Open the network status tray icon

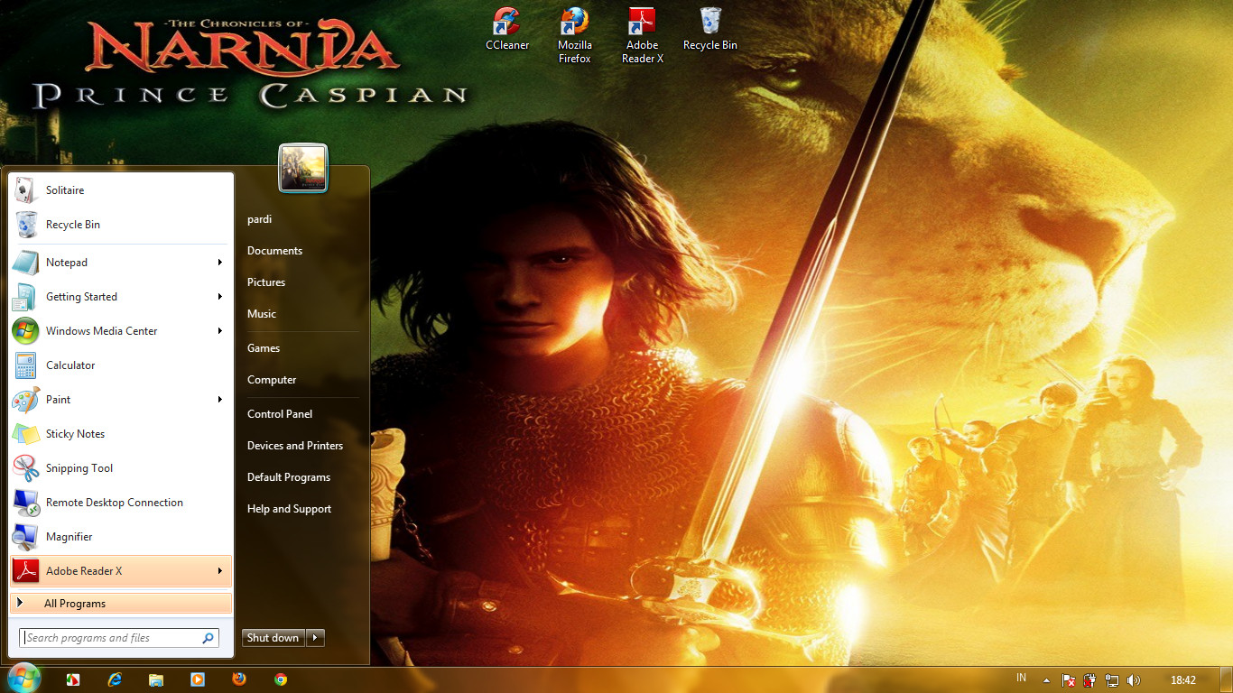(x=1112, y=680)
